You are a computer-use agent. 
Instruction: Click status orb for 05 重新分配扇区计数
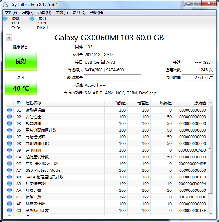(x=10, y=130)
